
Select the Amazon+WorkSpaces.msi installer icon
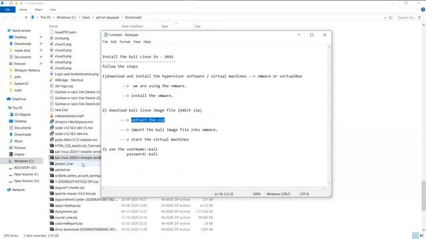pos(51,121)
